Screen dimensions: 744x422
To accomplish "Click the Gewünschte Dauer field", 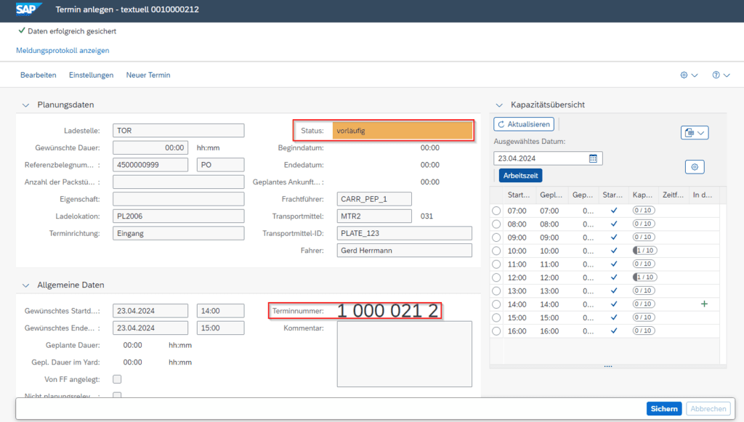I will (x=150, y=148).
